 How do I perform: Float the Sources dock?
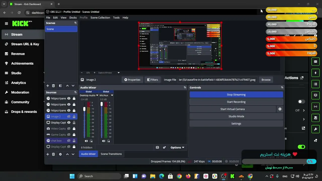point(75,92)
